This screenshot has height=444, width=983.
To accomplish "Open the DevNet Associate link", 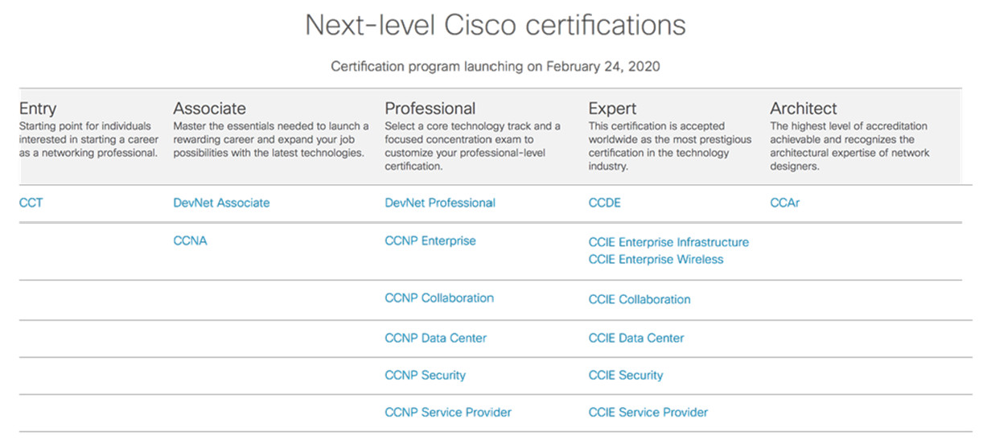I will [221, 203].
